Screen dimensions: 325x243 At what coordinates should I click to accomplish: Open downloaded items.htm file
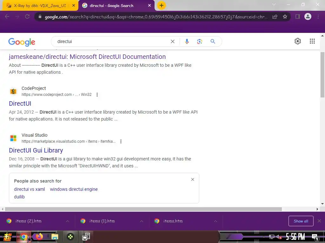coord(173,221)
